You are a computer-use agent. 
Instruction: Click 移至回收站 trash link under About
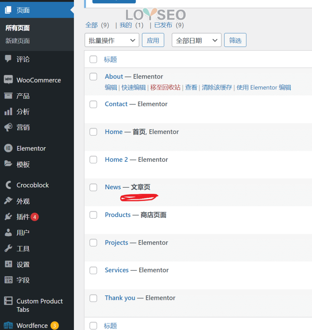[x=165, y=87]
